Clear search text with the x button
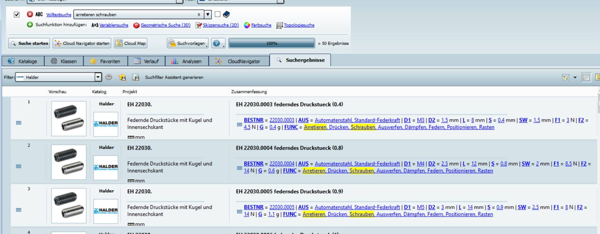Image resolution: width=600 pixels, height=234 pixels. tap(199, 14)
